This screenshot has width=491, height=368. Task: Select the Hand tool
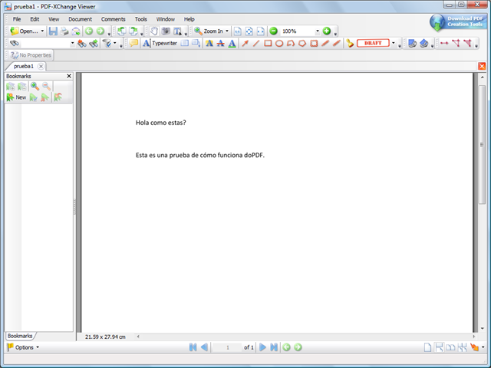154,31
